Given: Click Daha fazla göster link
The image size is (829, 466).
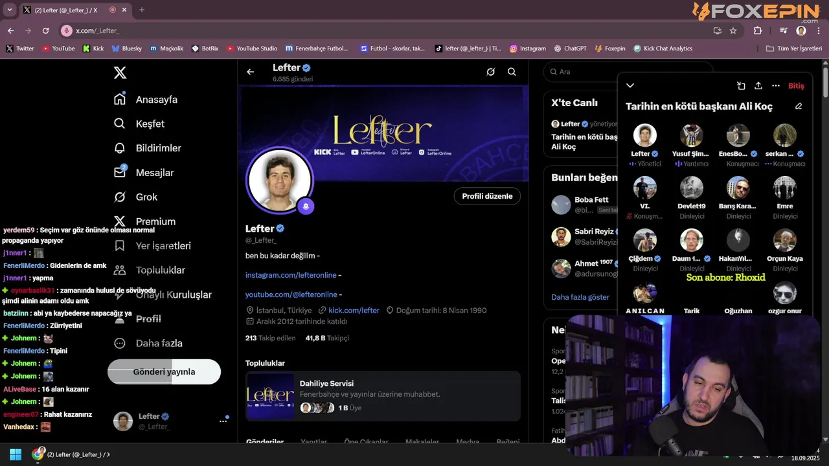Looking at the screenshot, I should [x=580, y=297].
